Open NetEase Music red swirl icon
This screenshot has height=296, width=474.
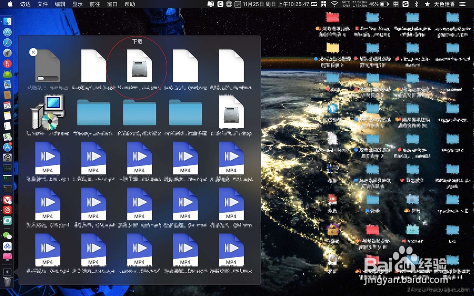(7, 210)
